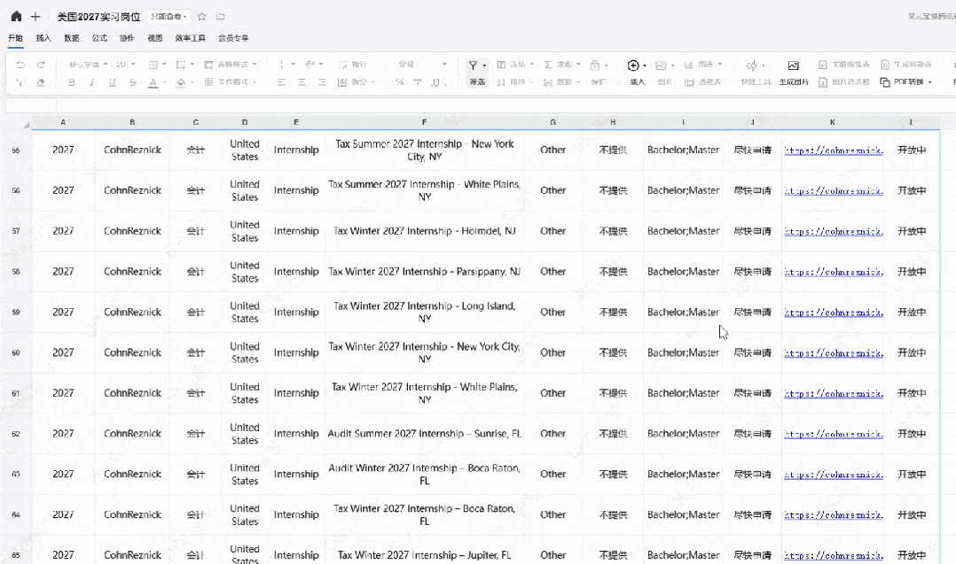956x564 pixels.
Task: Toggle strikethrough formatting
Action: [x=132, y=82]
